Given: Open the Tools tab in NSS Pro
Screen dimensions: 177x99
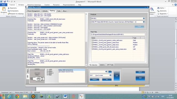Looking at the screenshot, I should 59,11.
